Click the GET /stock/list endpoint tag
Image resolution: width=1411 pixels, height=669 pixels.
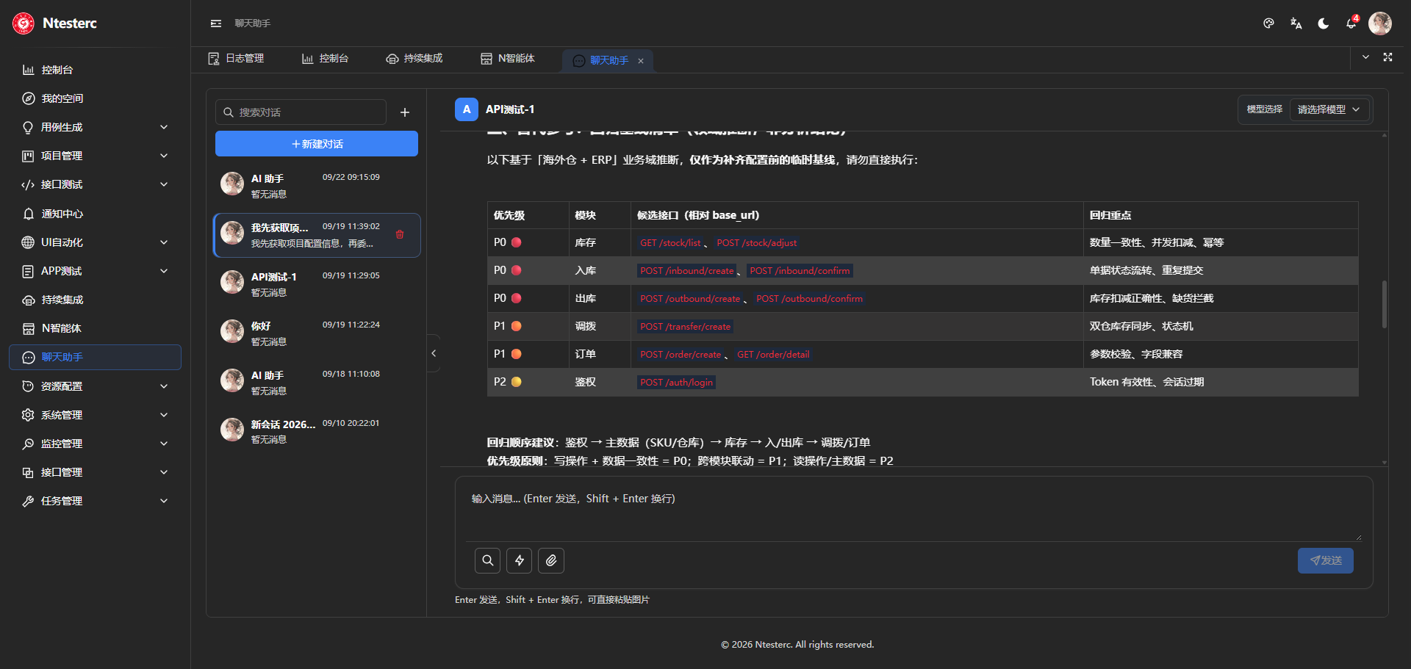coord(670,243)
